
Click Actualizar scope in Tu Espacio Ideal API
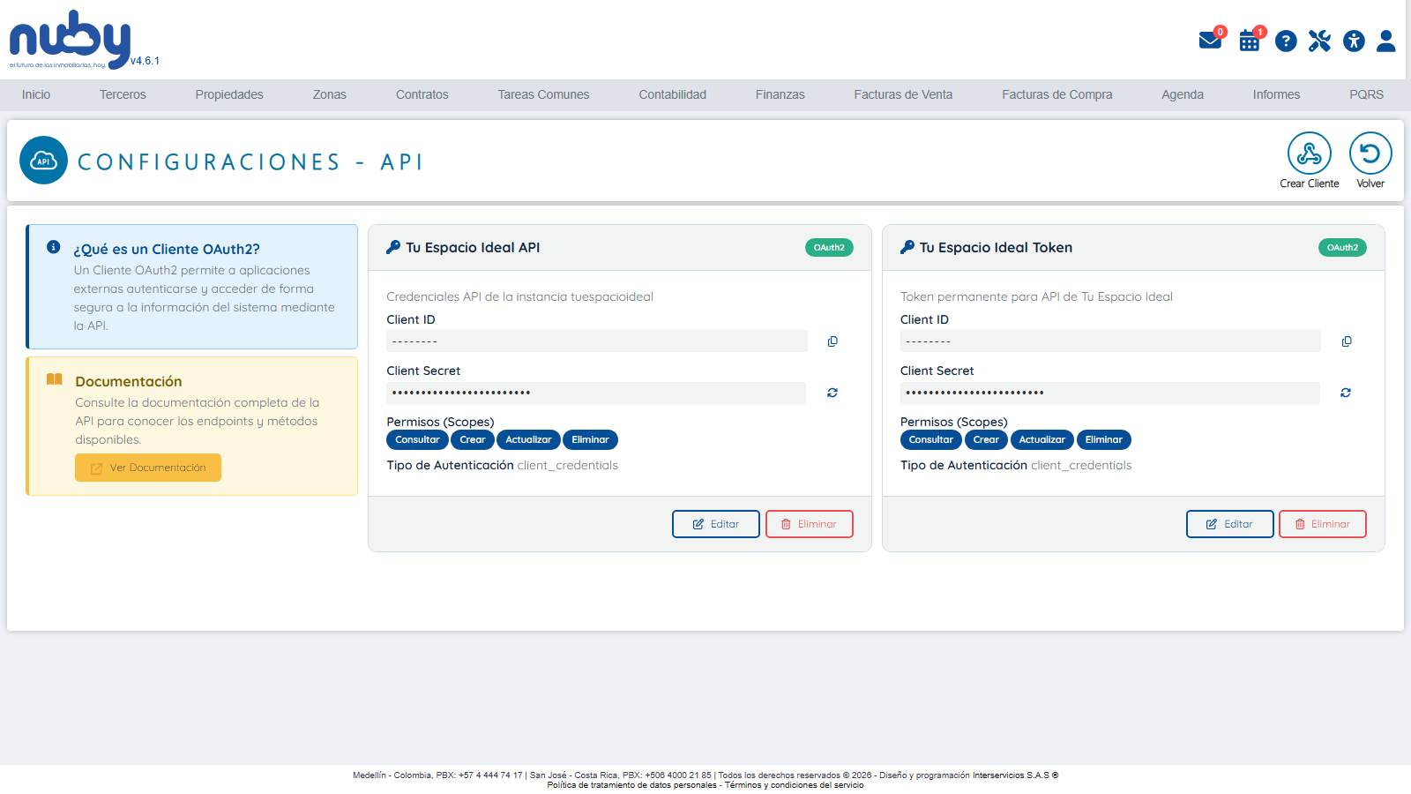[x=528, y=439]
